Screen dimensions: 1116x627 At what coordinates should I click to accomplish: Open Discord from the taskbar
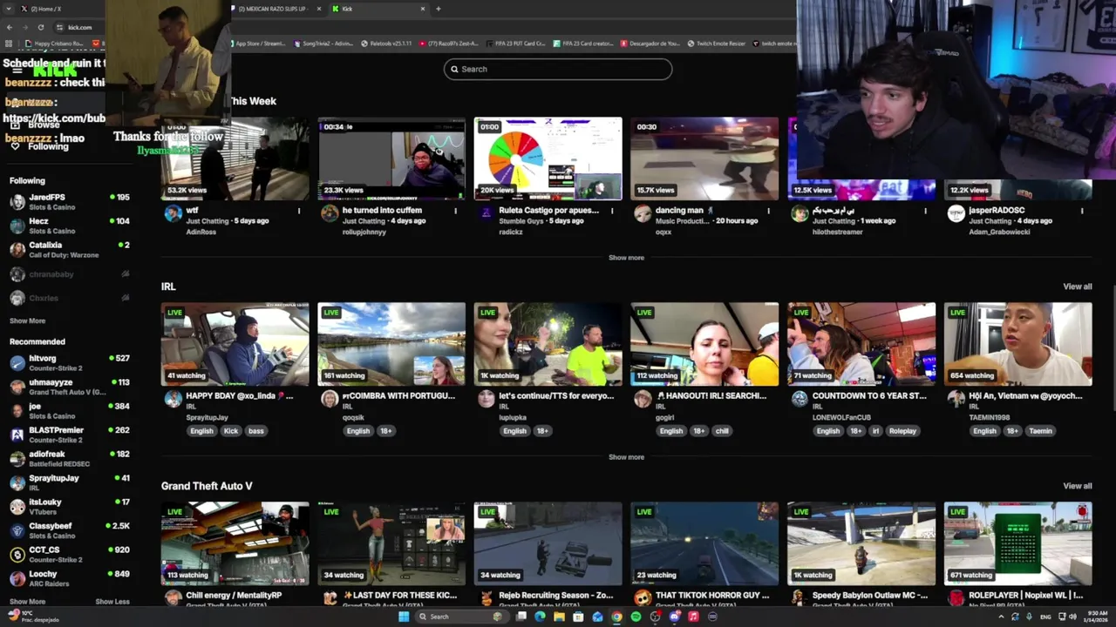[x=674, y=617]
